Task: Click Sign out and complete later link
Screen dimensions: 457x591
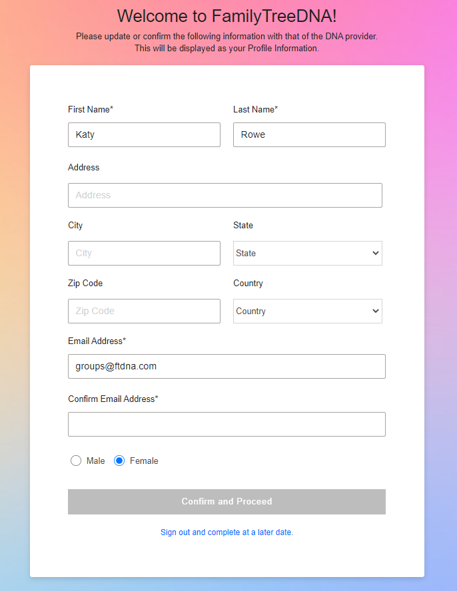Action: [x=227, y=532]
